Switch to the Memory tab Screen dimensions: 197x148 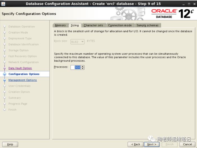click(61, 25)
